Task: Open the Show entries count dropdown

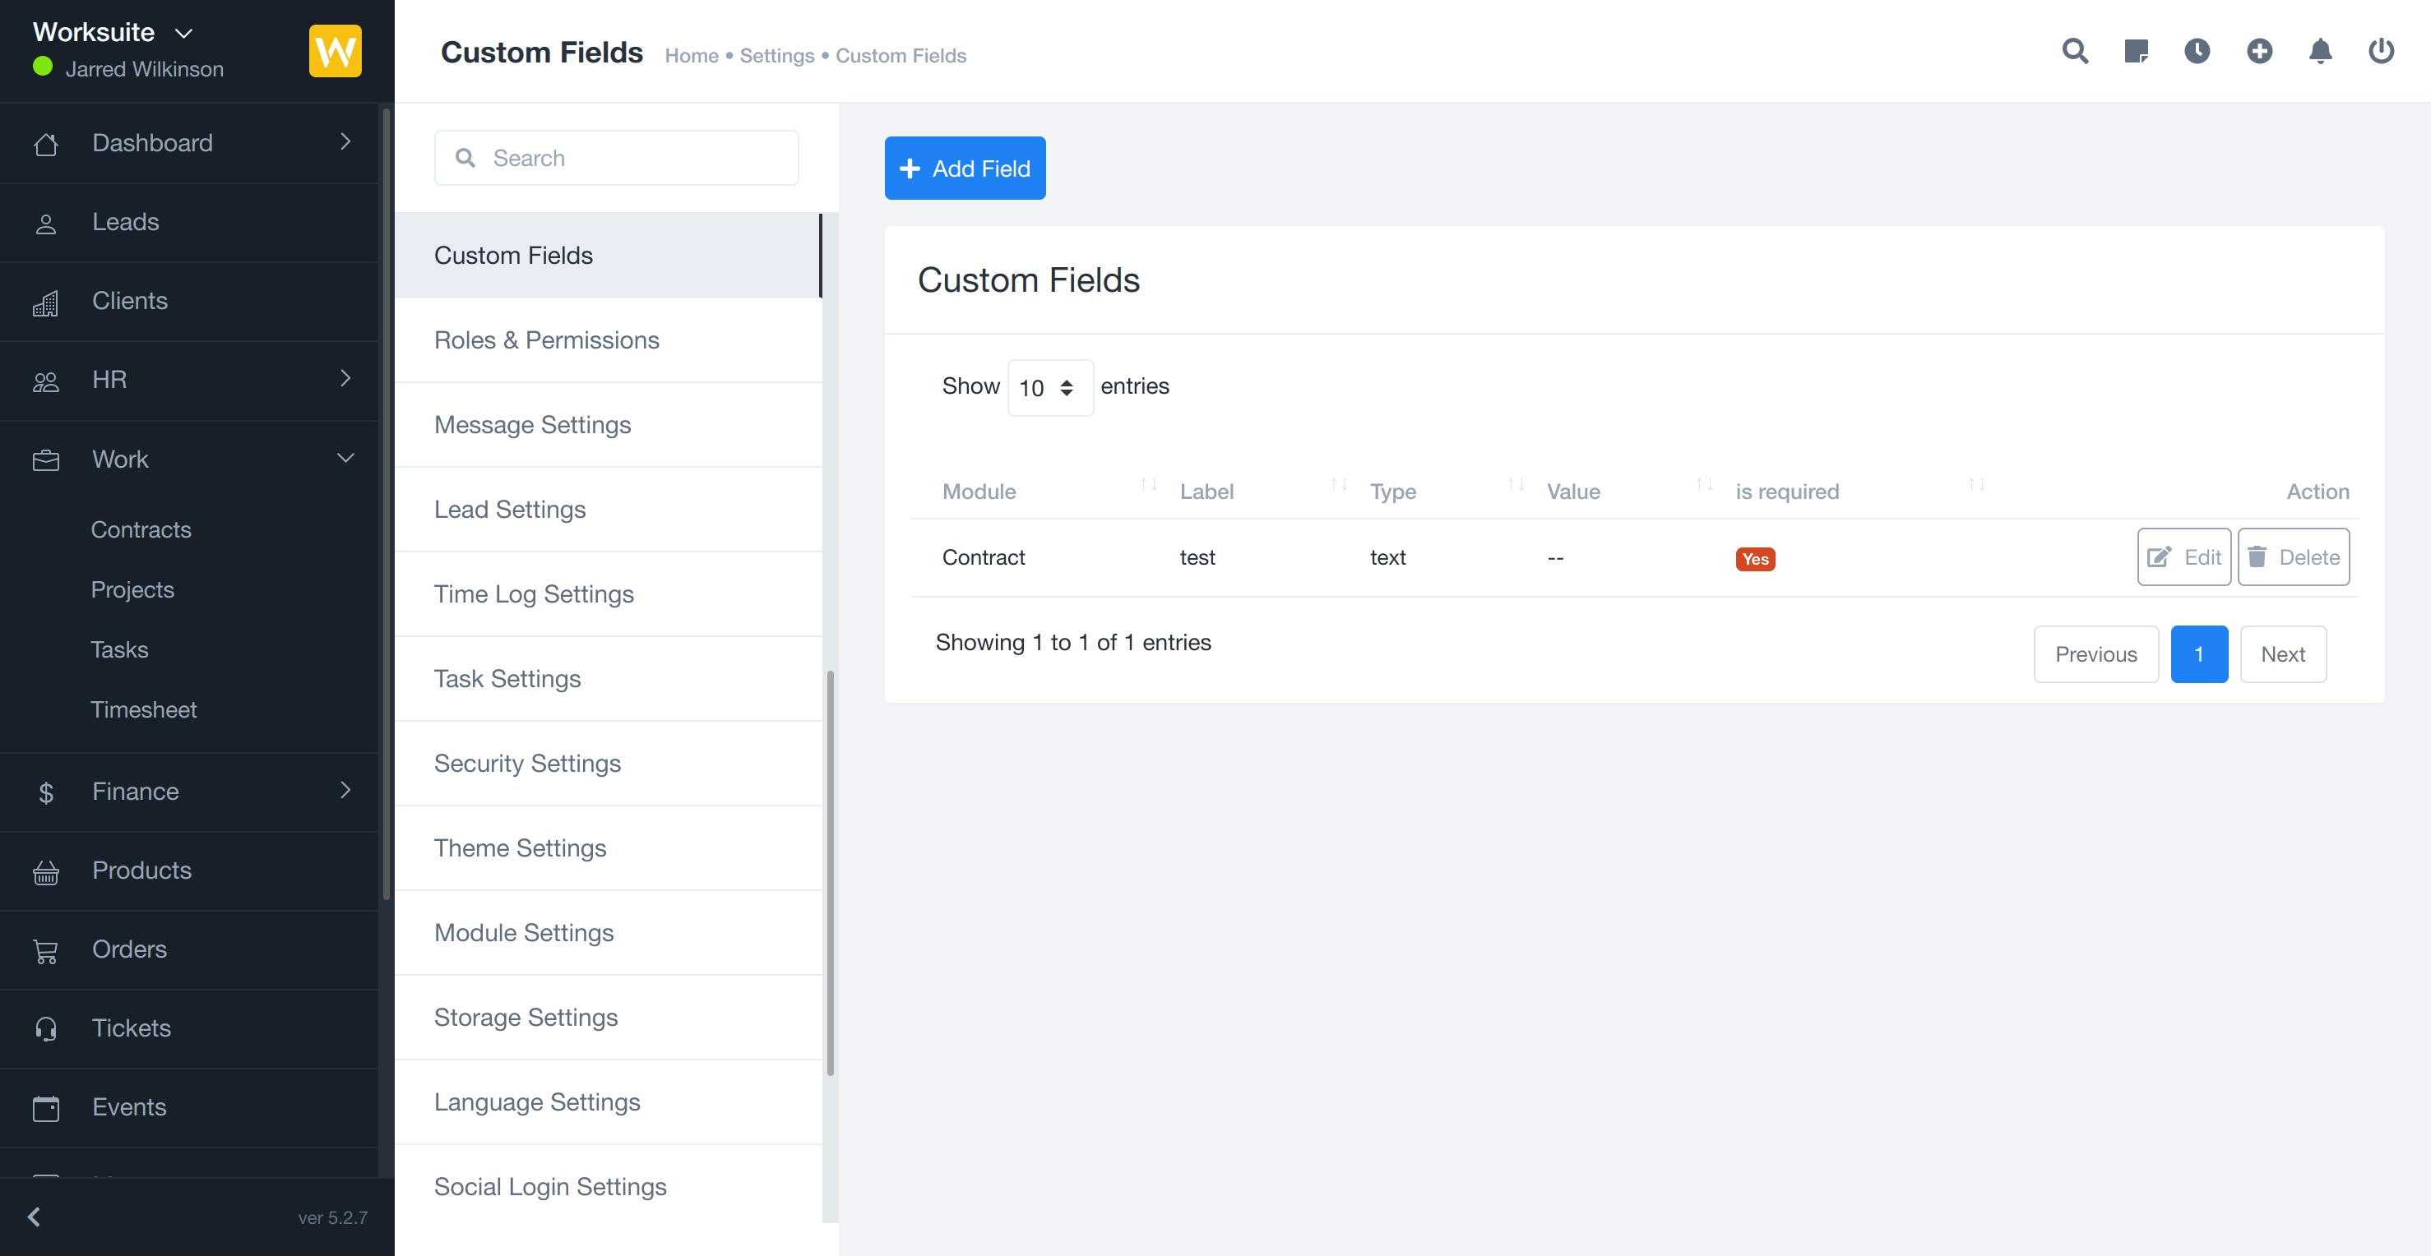Action: [x=1049, y=387]
